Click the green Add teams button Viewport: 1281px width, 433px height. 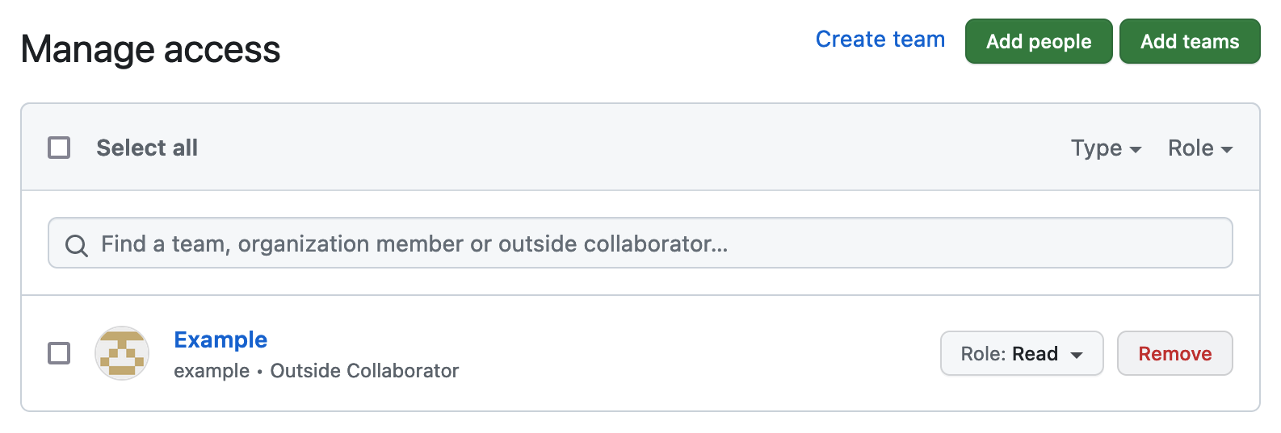(1190, 41)
